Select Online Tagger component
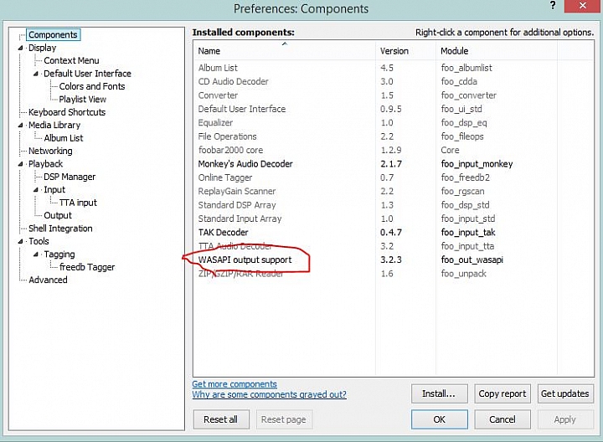 click(x=393, y=178)
